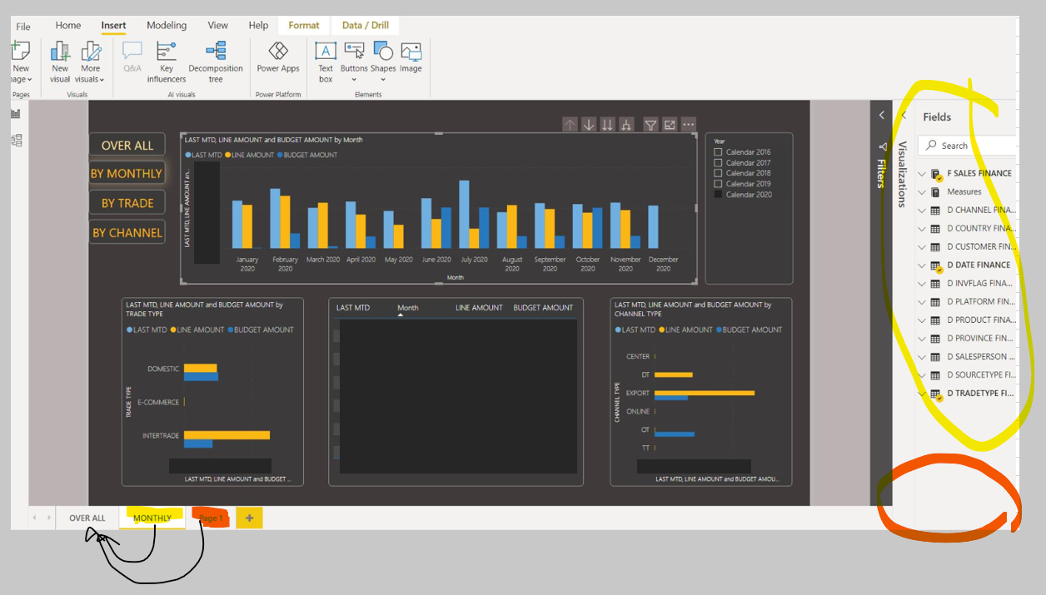The height and width of the screenshot is (595, 1046).
Task: Add a new visual from the ribbon
Action: tap(60, 62)
